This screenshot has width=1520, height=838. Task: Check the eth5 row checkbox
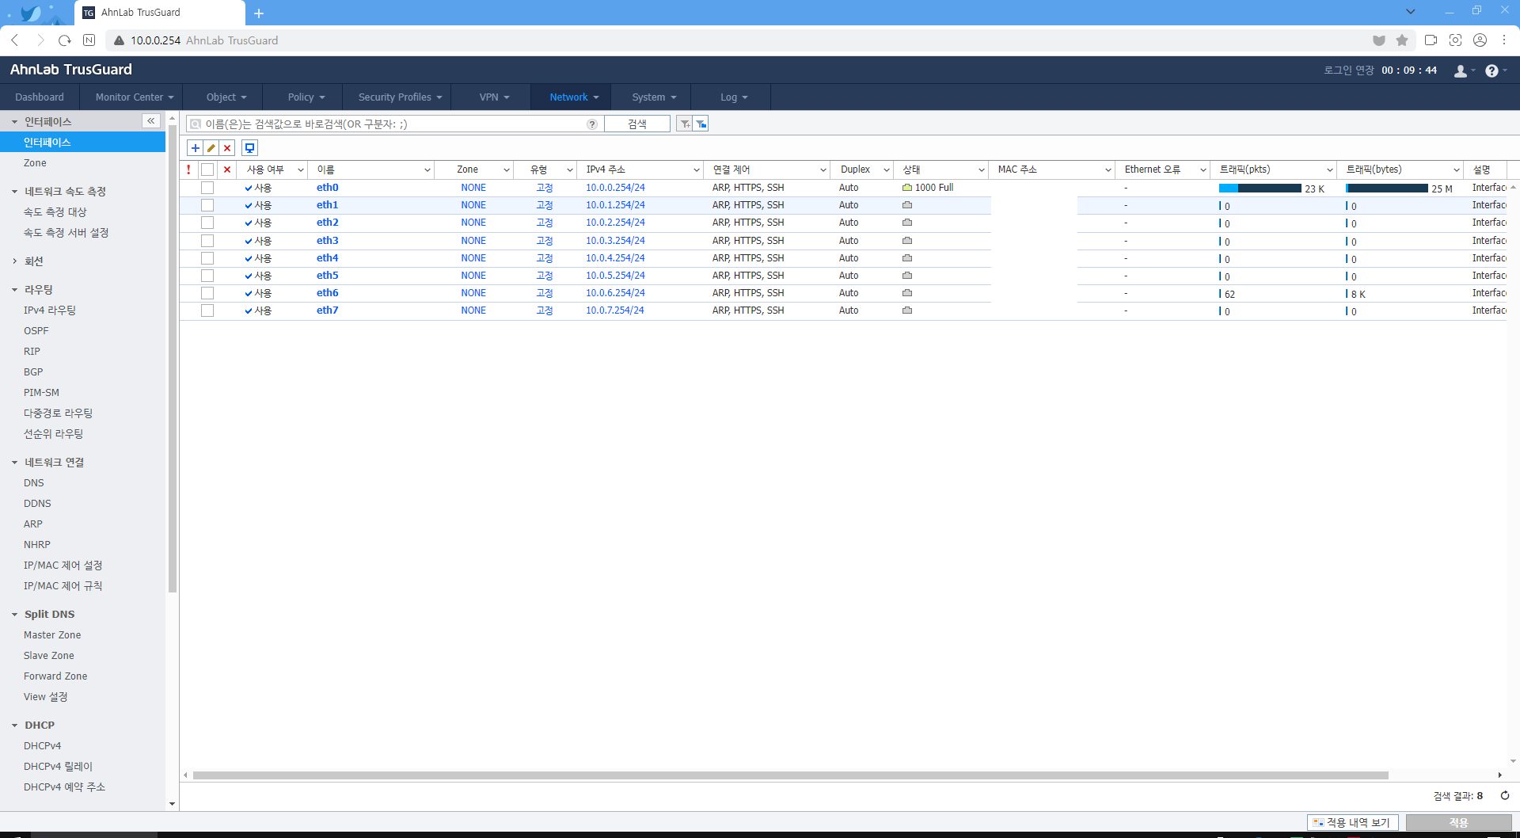pyautogui.click(x=207, y=276)
